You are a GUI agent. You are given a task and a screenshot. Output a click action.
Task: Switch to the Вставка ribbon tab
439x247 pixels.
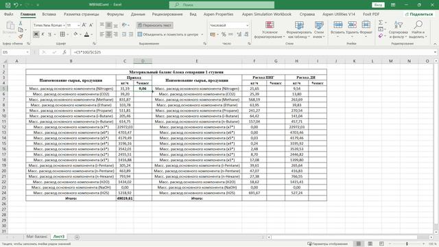49,14
